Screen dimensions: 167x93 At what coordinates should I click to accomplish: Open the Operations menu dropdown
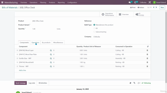click(33, 2)
